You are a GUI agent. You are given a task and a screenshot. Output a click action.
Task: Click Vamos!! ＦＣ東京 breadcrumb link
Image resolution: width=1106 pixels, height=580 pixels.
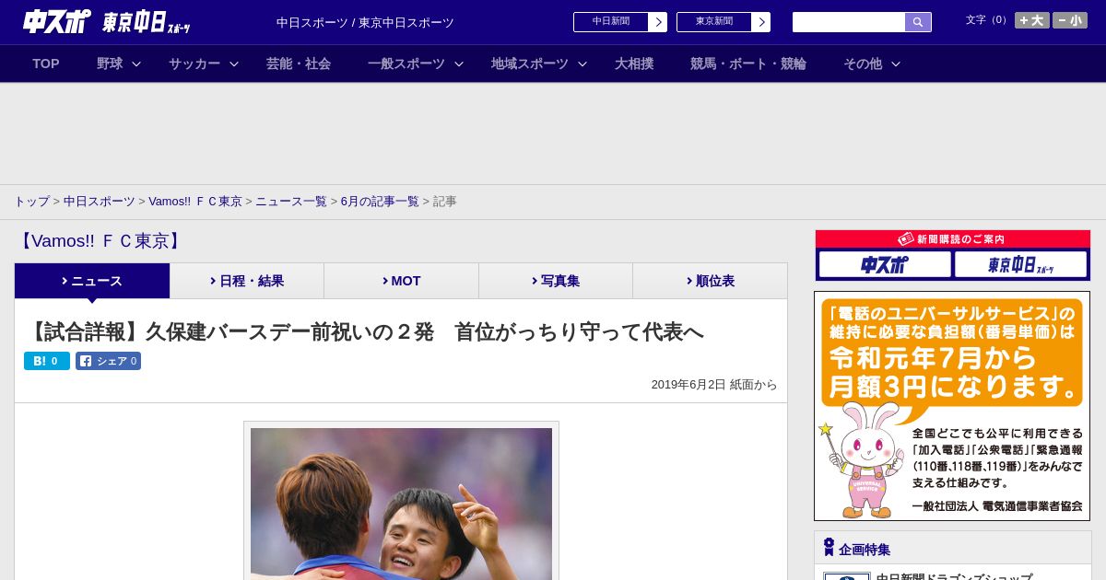tap(195, 202)
